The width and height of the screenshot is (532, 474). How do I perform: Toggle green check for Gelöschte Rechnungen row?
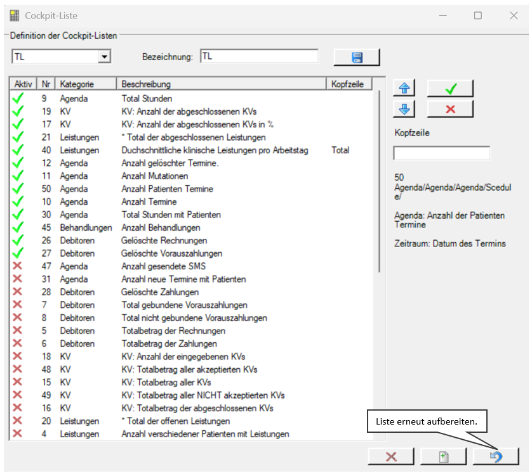18,240
